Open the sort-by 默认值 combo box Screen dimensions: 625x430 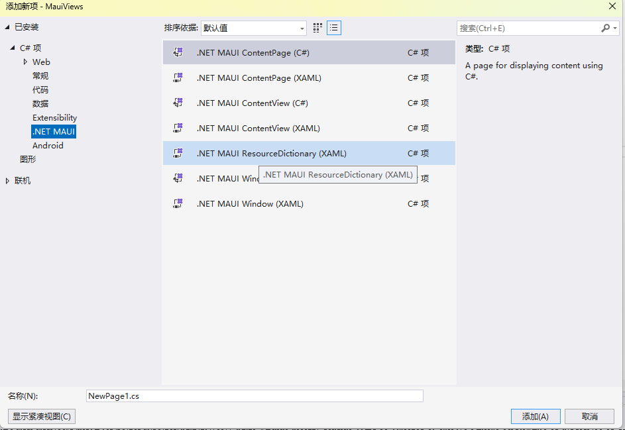click(253, 28)
